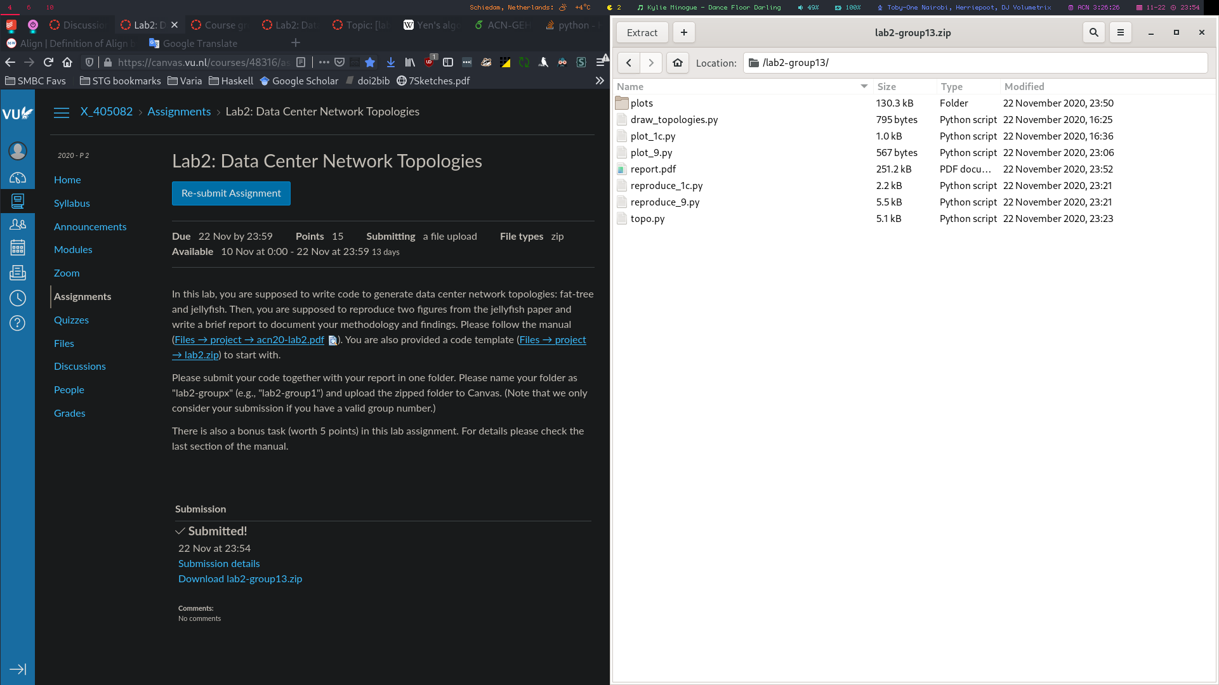
Task: Click archive Location path field
Action: click(975, 63)
